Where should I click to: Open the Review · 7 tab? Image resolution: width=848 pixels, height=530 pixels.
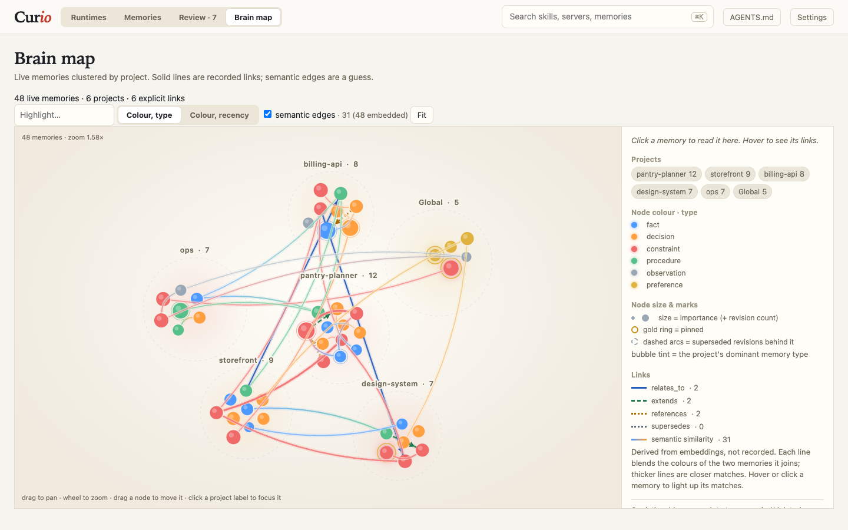198,17
